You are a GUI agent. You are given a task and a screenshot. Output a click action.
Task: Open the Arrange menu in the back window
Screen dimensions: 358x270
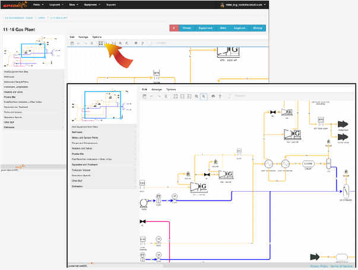click(83, 37)
